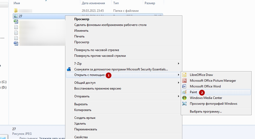Choose Сделать фоновым изображением рабочего стола

110,25
